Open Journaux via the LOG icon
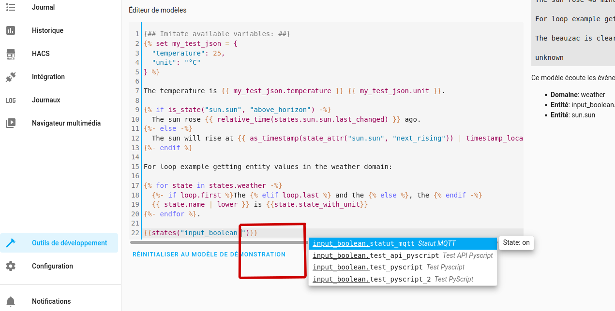Viewport: 615px width, 311px height. (11, 100)
